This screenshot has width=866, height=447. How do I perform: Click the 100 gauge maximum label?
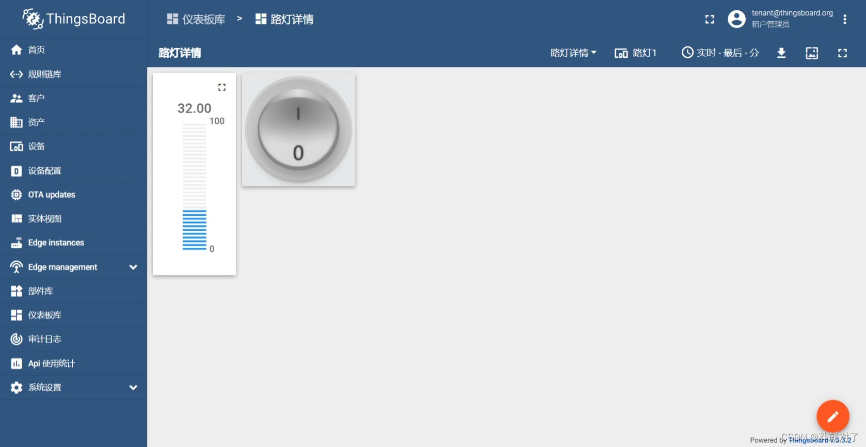217,121
